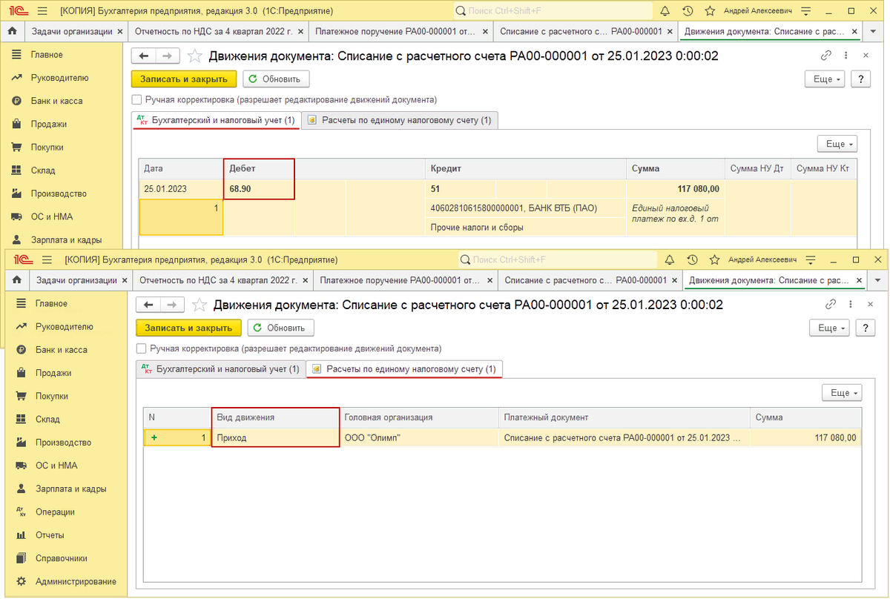
Task: Open help question mark button in front window
Action: [865, 328]
